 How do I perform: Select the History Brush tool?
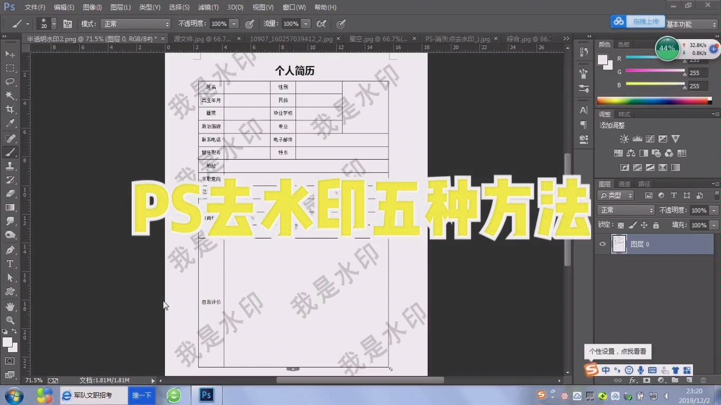click(x=10, y=180)
